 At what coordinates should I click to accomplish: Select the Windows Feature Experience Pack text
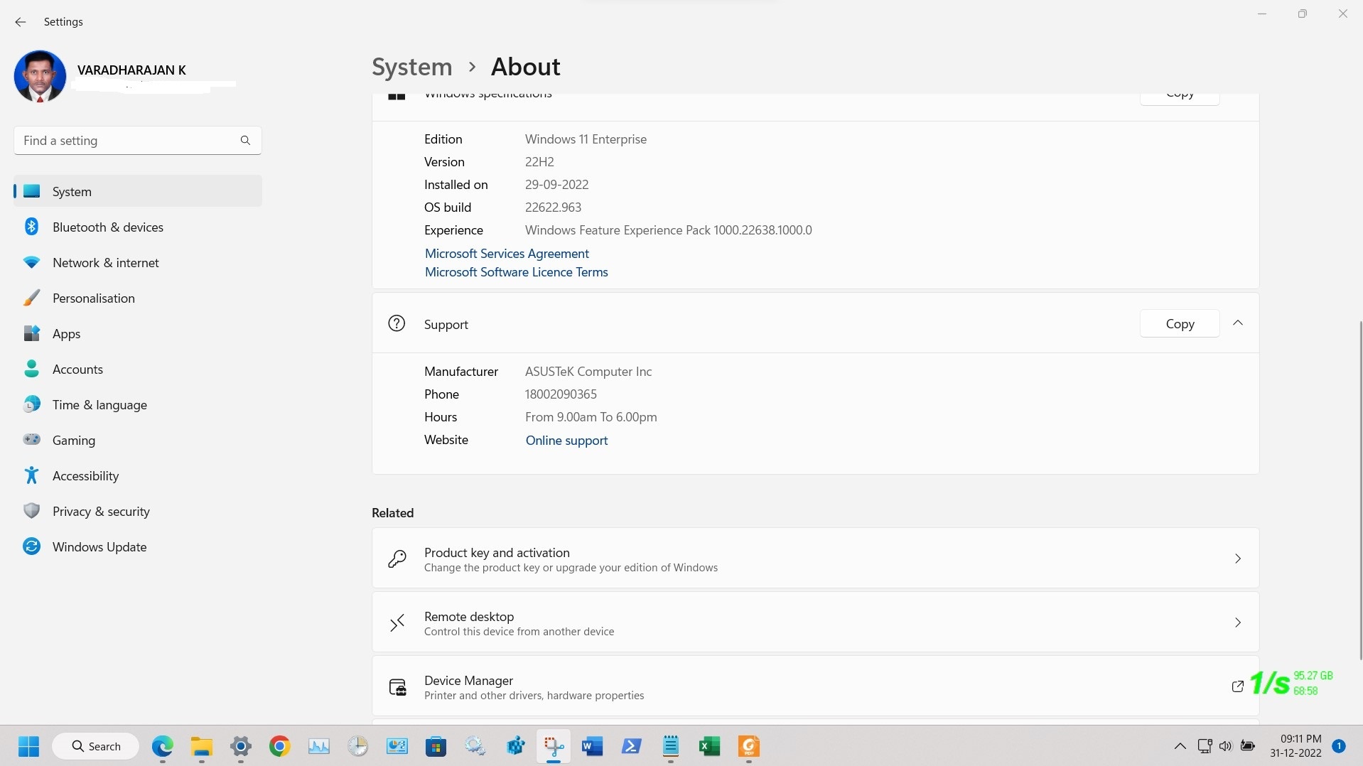tap(668, 230)
